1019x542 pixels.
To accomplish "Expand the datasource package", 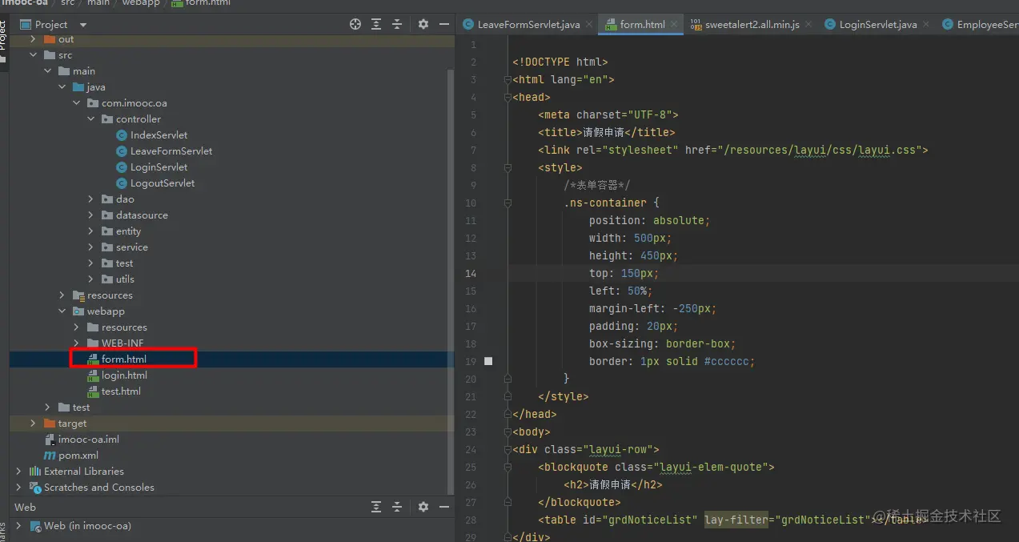I will pyautogui.click(x=90, y=215).
